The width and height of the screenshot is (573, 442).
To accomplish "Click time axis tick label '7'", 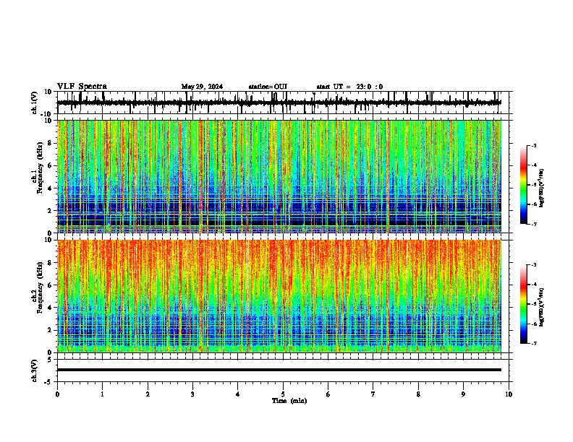I will pyautogui.click(x=373, y=394).
